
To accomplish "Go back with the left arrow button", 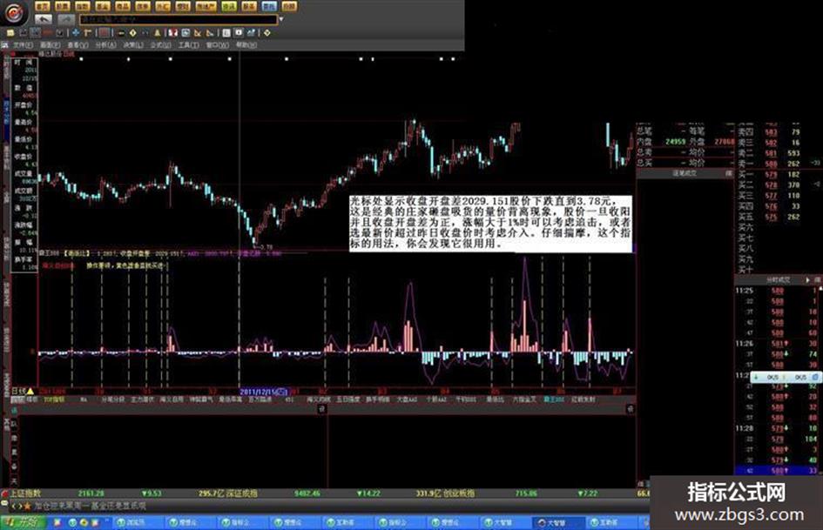I will (x=44, y=19).
